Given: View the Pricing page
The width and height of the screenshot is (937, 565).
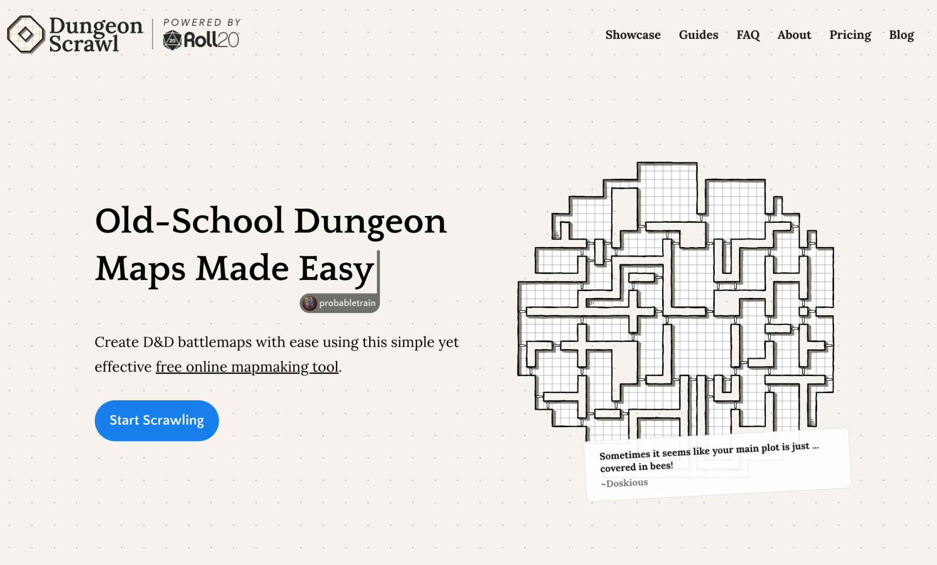Looking at the screenshot, I should [x=850, y=35].
